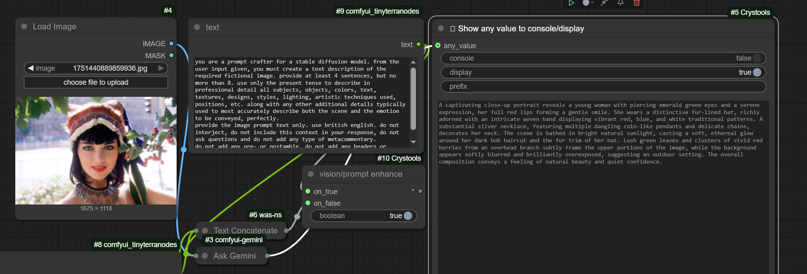Click the #5 Crystools badge
807x274 pixels.
pyautogui.click(x=750, y=12)
